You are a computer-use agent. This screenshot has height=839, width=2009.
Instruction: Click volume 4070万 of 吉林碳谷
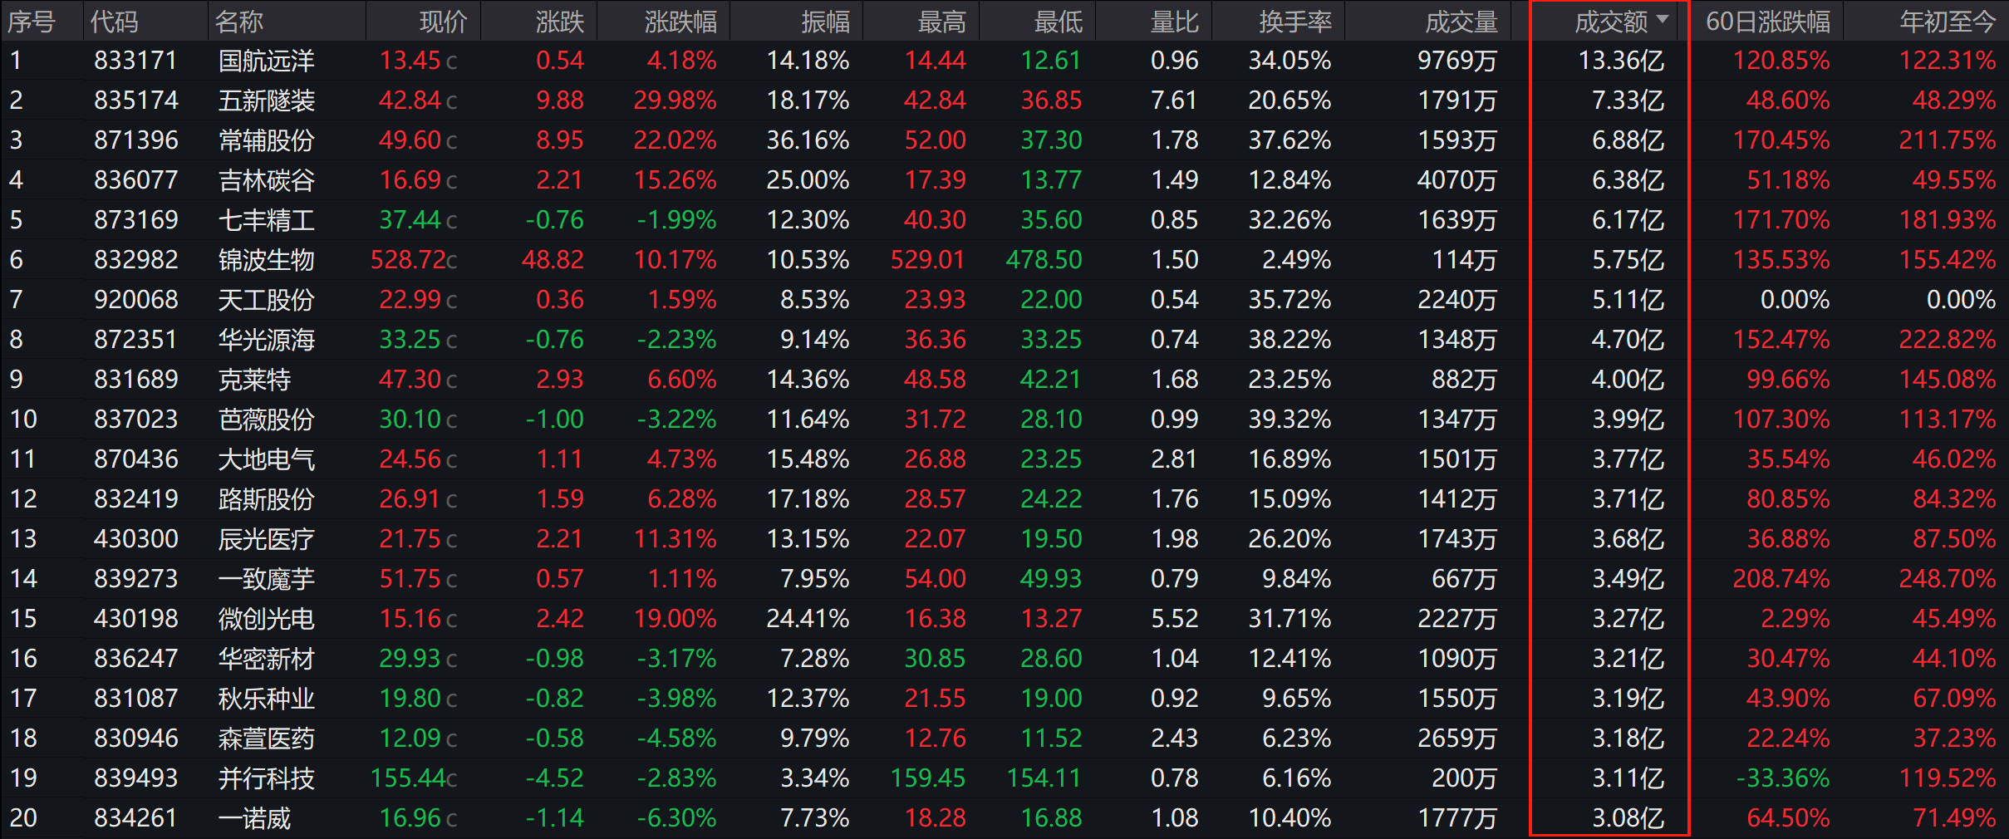(1457, 180)
